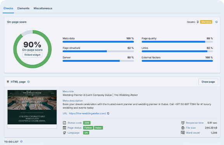Click the Page quality progress bar
This screenshot has height=145, width=224.
point(177,42)
